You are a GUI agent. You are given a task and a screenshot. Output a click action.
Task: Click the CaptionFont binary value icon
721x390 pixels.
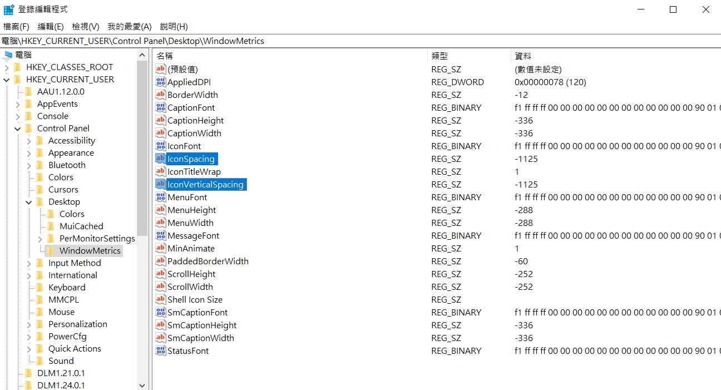coord(160,107)
